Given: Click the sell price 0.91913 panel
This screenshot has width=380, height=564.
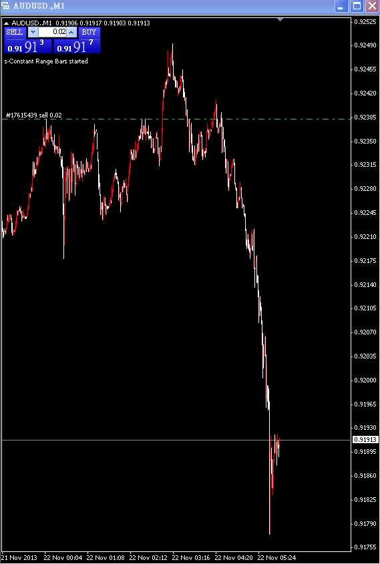Looking at the screenshot, I should (28, 46).
